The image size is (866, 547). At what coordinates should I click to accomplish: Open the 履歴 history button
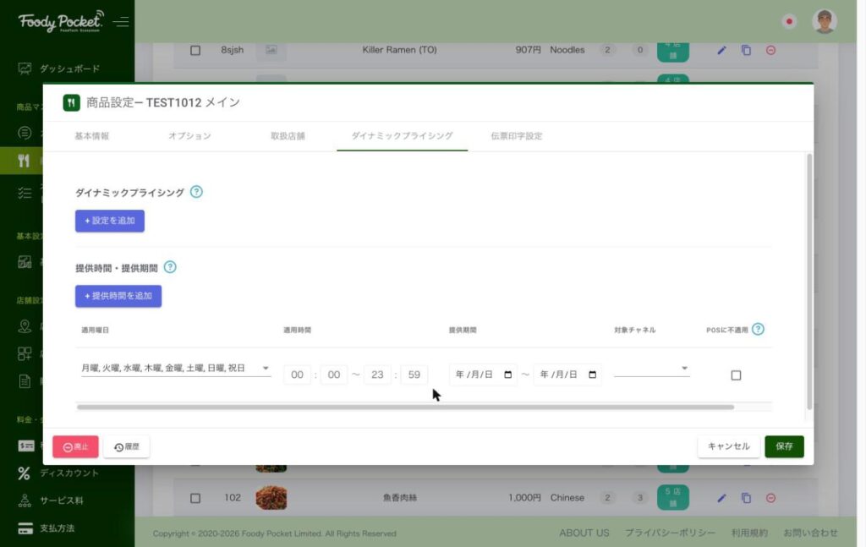tap(127, 446)
